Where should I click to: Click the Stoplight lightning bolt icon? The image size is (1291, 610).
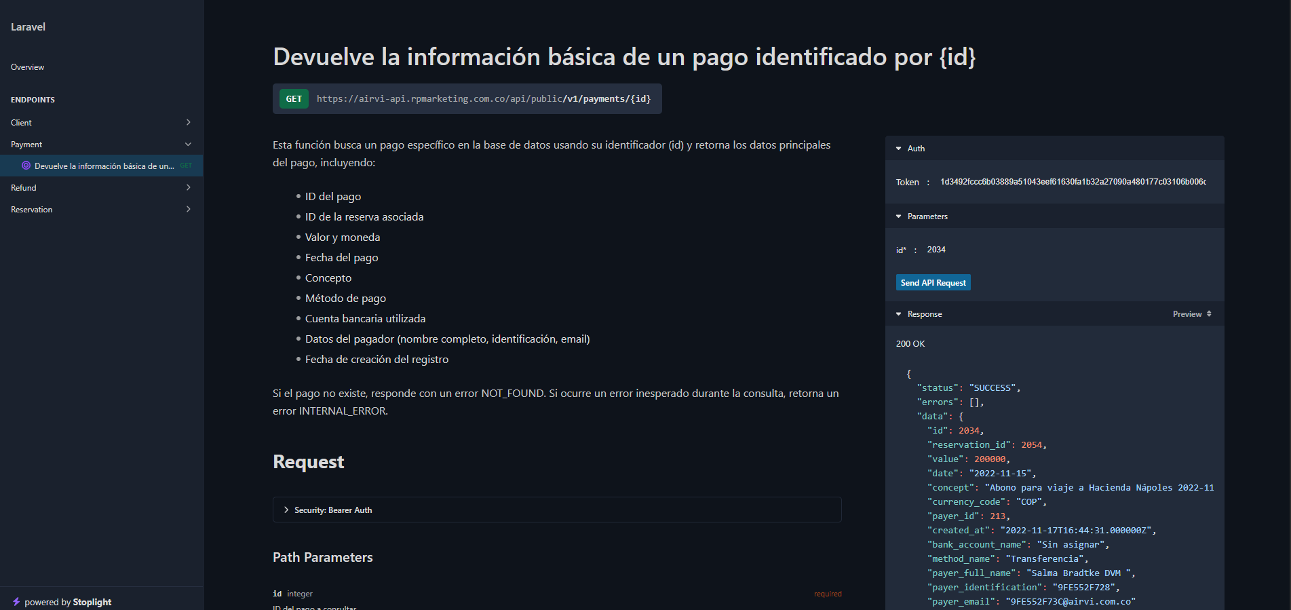(x=16, y=602)
